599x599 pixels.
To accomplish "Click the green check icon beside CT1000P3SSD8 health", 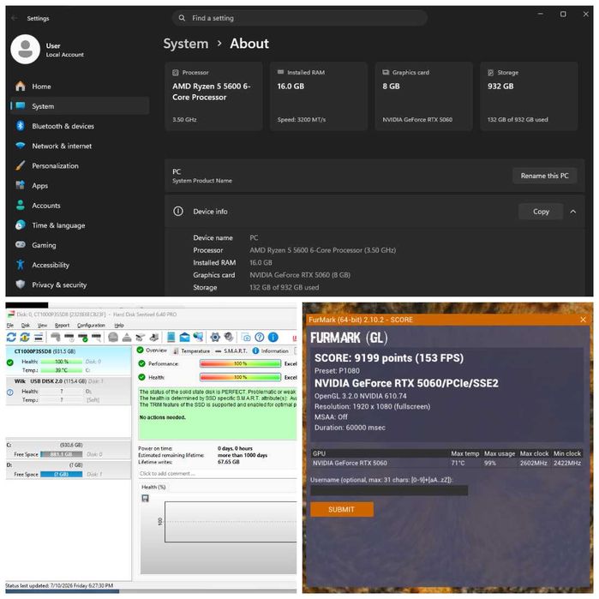I will 10,362.
